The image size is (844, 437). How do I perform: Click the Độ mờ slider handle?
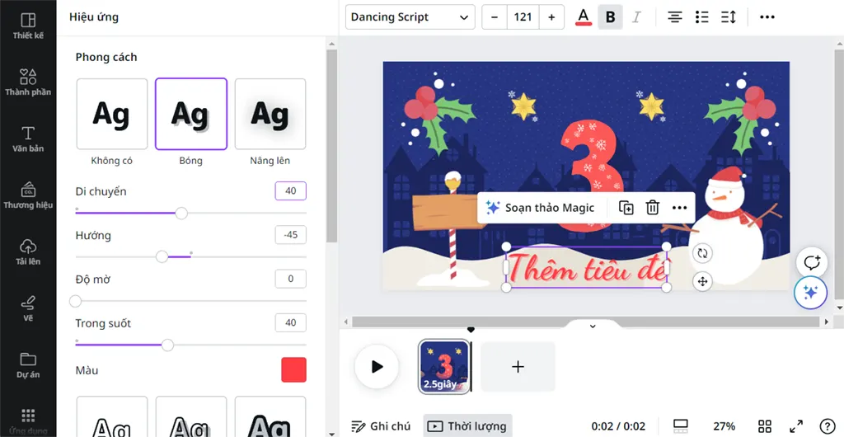point(75,301)
